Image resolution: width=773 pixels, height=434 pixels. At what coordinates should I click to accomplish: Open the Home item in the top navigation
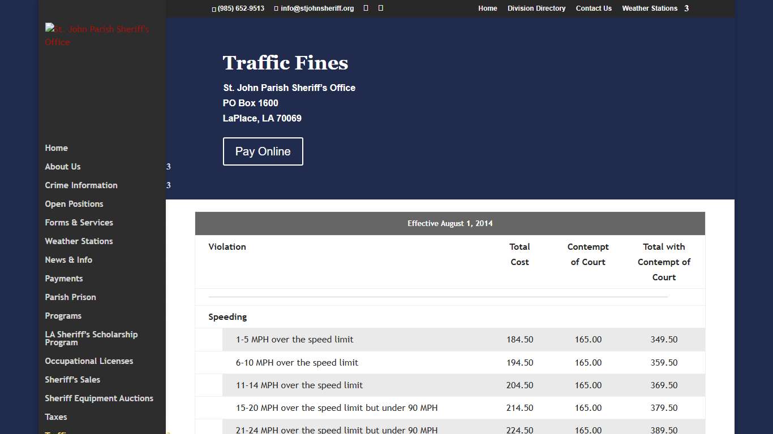[x=487, y=8]
